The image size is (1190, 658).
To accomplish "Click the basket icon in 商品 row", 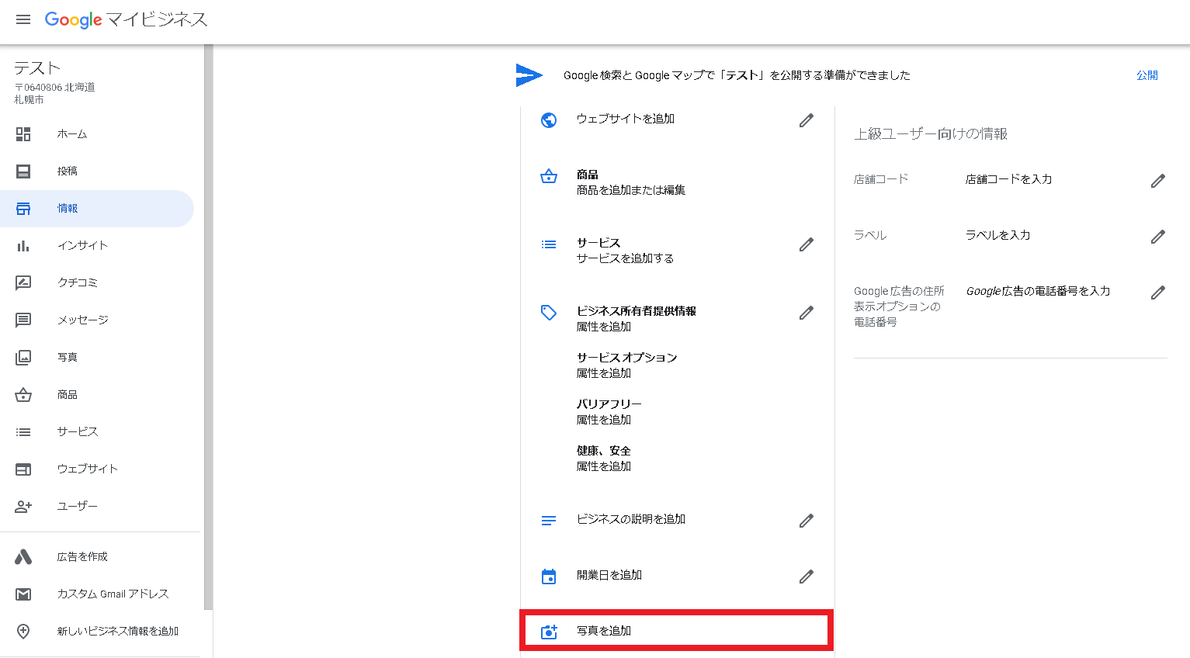I will pos(549,176).
